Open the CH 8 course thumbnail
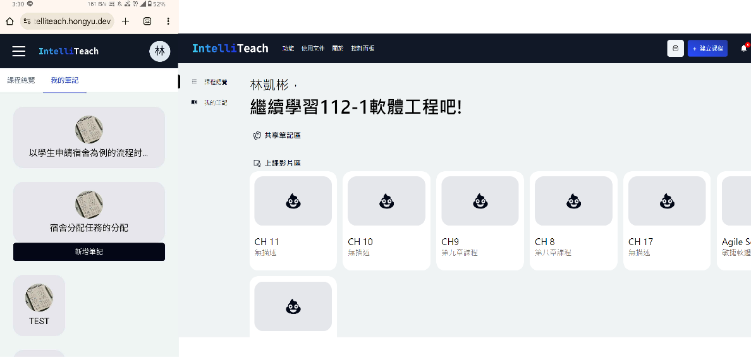 573,201
